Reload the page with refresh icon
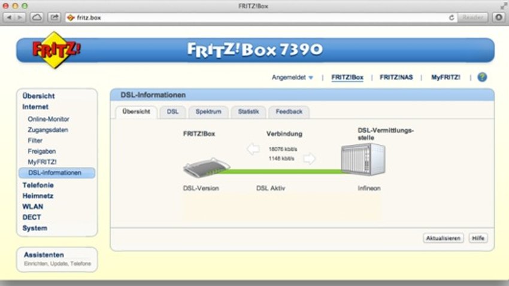Image resolution: width=509 pixels, height=286 pixels. (452, 18)
